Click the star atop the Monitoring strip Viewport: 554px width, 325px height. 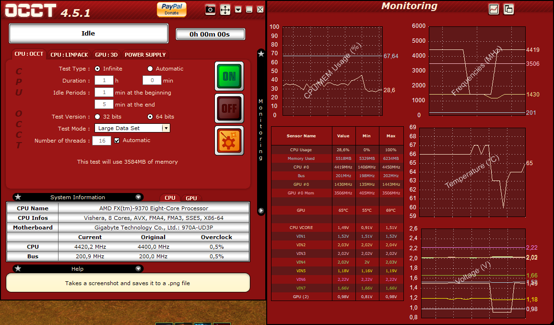261,54
